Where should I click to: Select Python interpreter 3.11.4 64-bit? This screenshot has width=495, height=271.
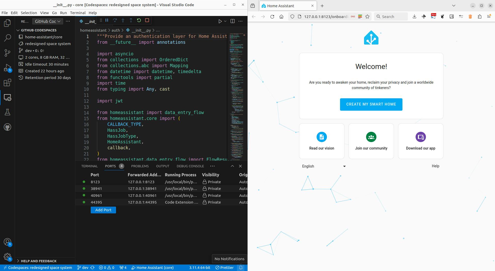tap(200, 268)
